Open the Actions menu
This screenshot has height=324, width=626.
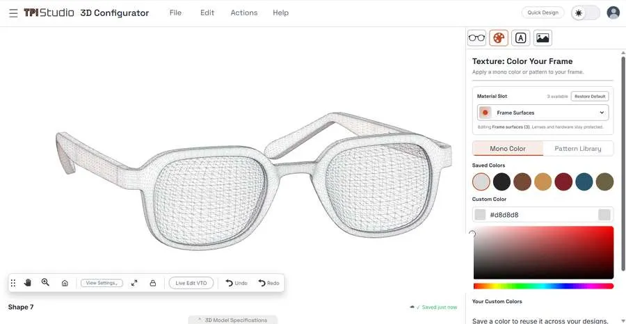point(244,13)
